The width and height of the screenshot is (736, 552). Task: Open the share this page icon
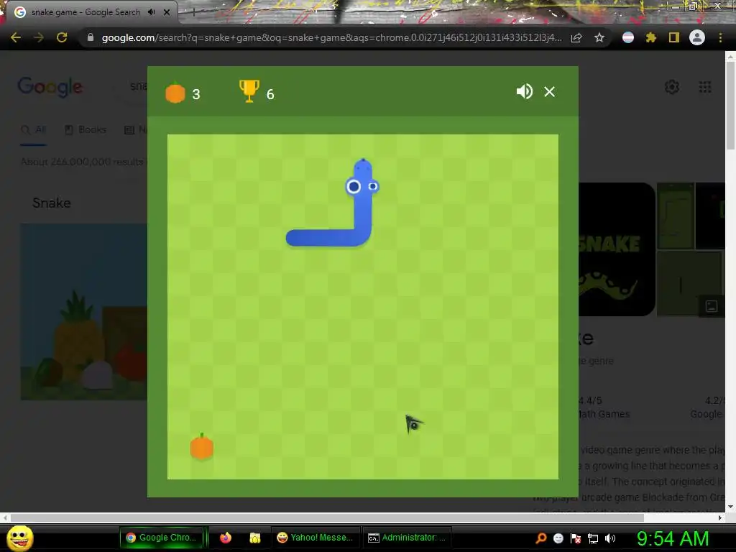(x=576, y=37)
